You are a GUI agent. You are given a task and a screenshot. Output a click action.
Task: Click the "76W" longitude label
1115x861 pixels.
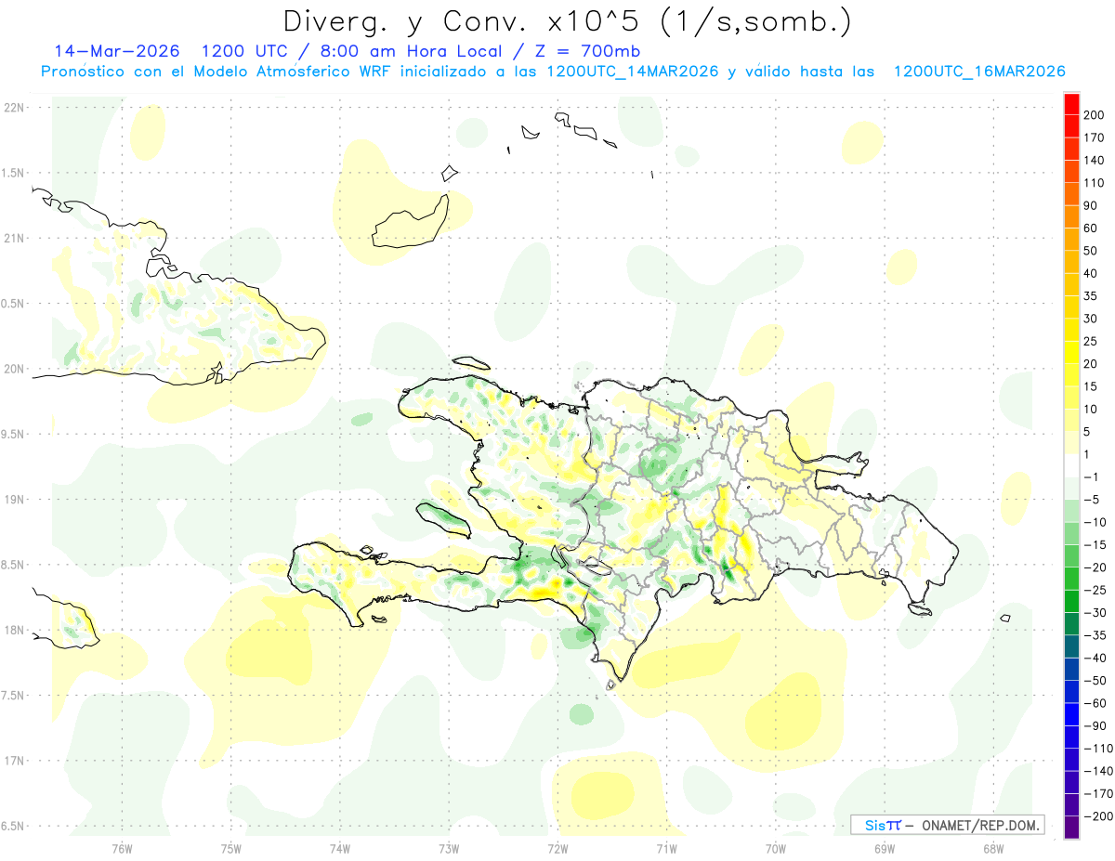(x=122, y=849)
